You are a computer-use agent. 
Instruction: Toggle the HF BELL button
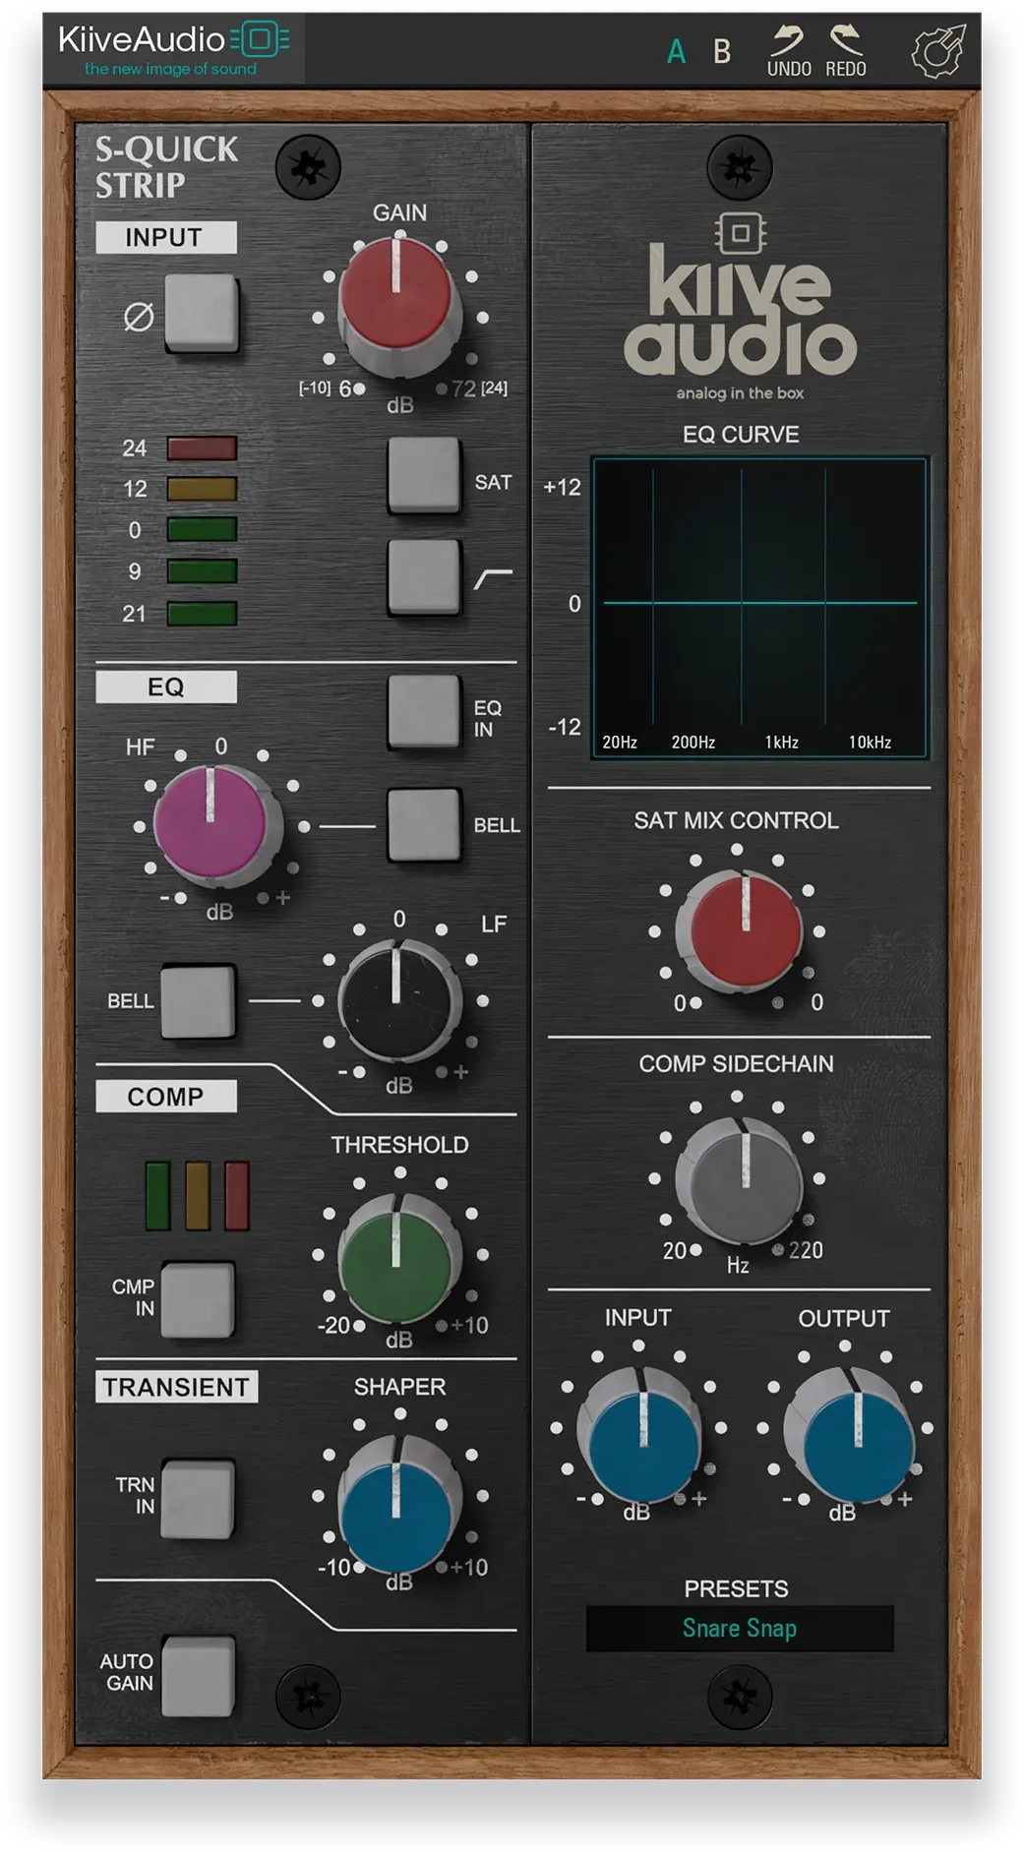424,825
